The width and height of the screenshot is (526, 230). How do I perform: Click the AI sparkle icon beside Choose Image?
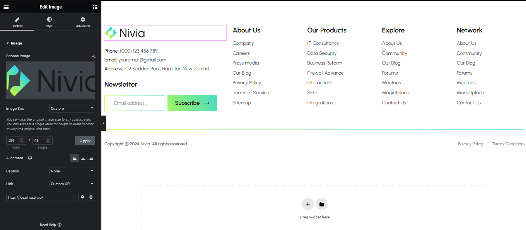click(x=93, y=56)
